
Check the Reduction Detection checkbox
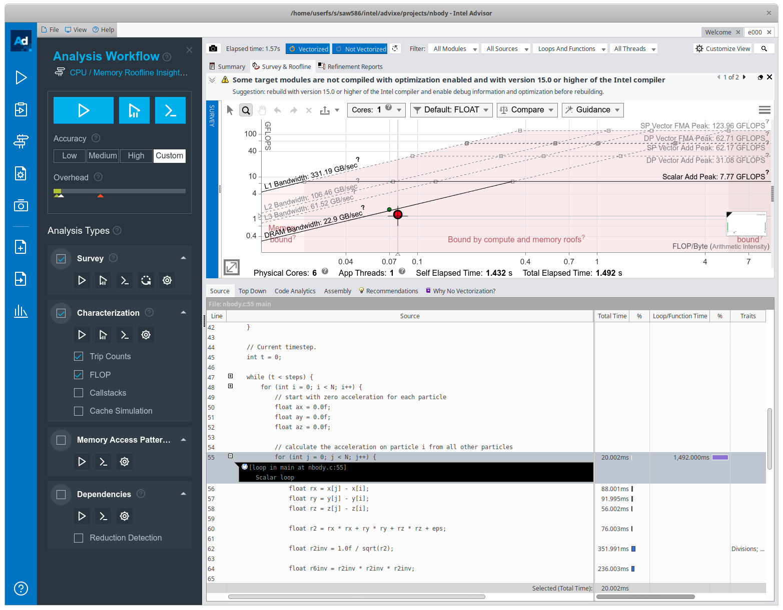click(79, 538)
